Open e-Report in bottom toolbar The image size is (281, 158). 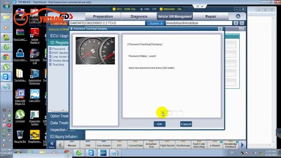[215, 145]
